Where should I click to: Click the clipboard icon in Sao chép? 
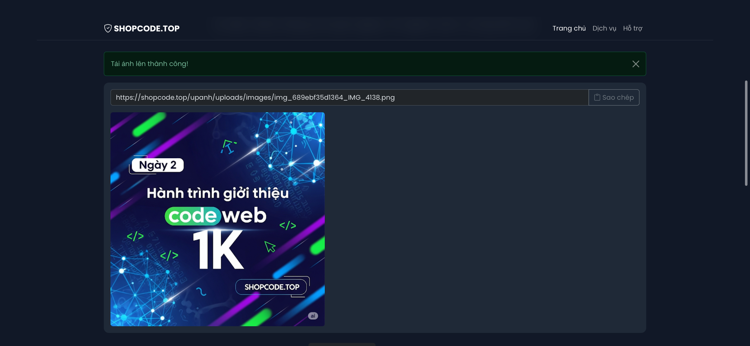coord(597,97)
